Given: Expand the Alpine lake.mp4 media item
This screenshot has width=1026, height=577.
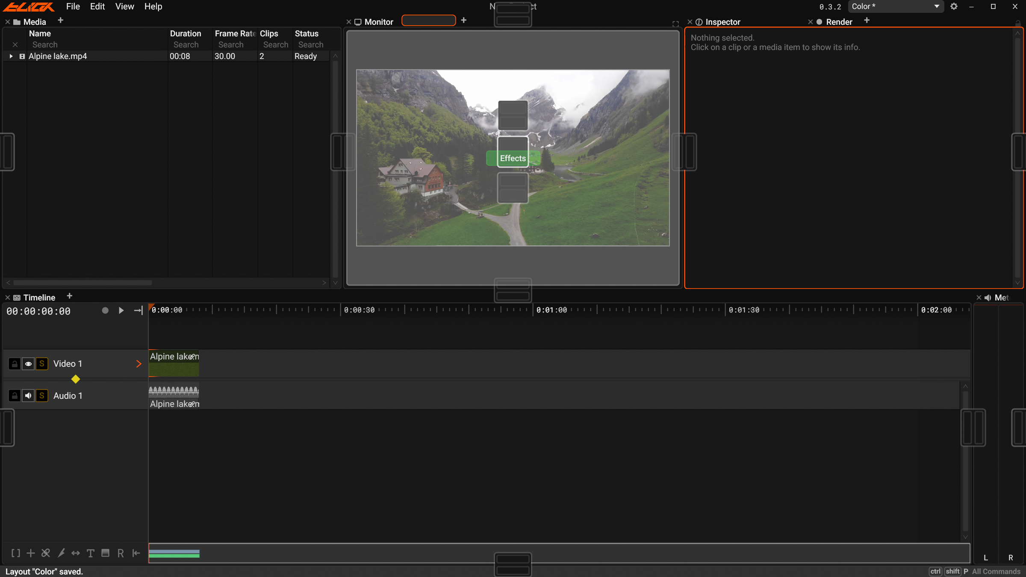Looking at the screenshot, I should point(11,56).
